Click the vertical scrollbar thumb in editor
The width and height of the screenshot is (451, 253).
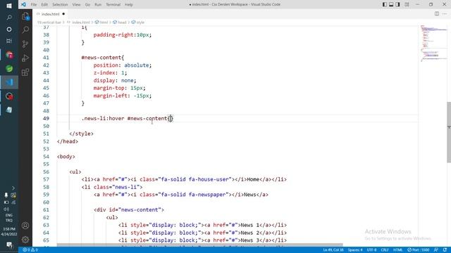(x=449, y=132)
